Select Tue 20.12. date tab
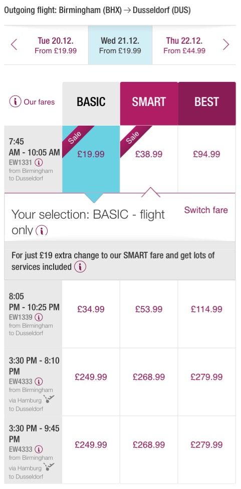241x489 pixels. point(56,45)
